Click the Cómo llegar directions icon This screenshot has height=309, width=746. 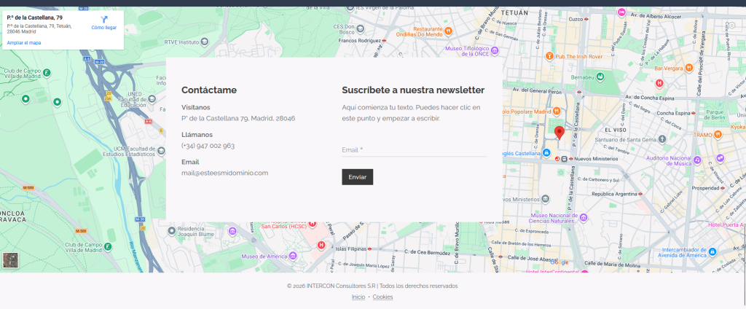pyautogui.click(x=103, y=18)
